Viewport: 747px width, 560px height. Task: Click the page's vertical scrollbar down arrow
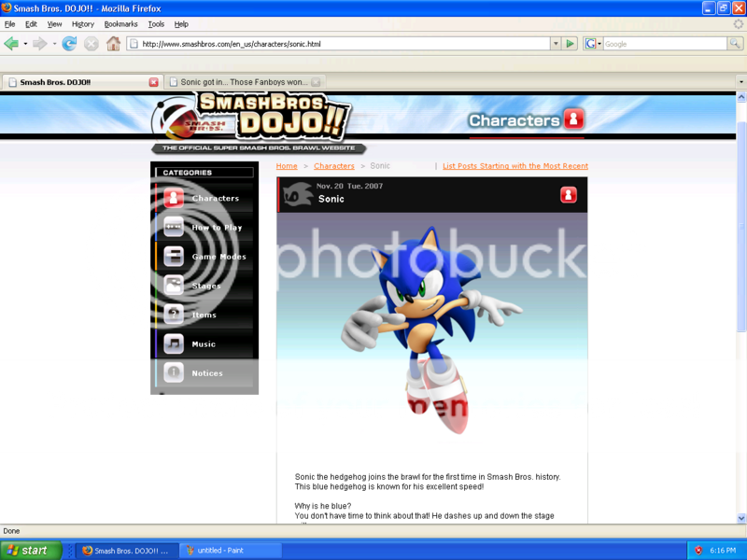pos(741,518)
